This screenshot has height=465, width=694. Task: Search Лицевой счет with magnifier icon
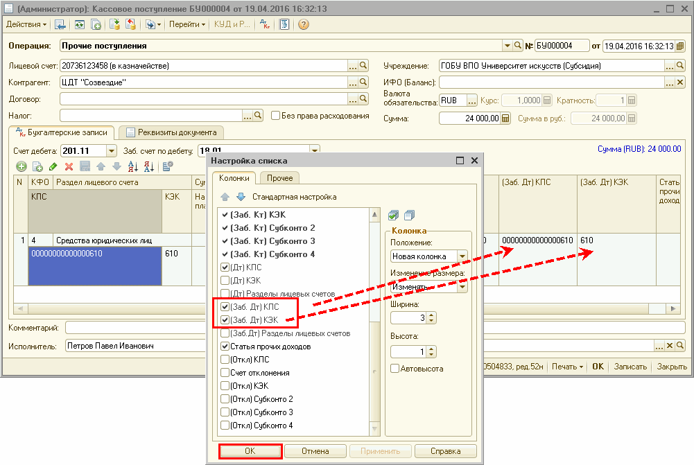[x=363, y=65]
